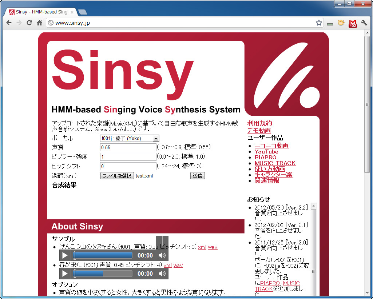
Task: Open the Gmail checker icon showing 102
Action: pos(353,23)
